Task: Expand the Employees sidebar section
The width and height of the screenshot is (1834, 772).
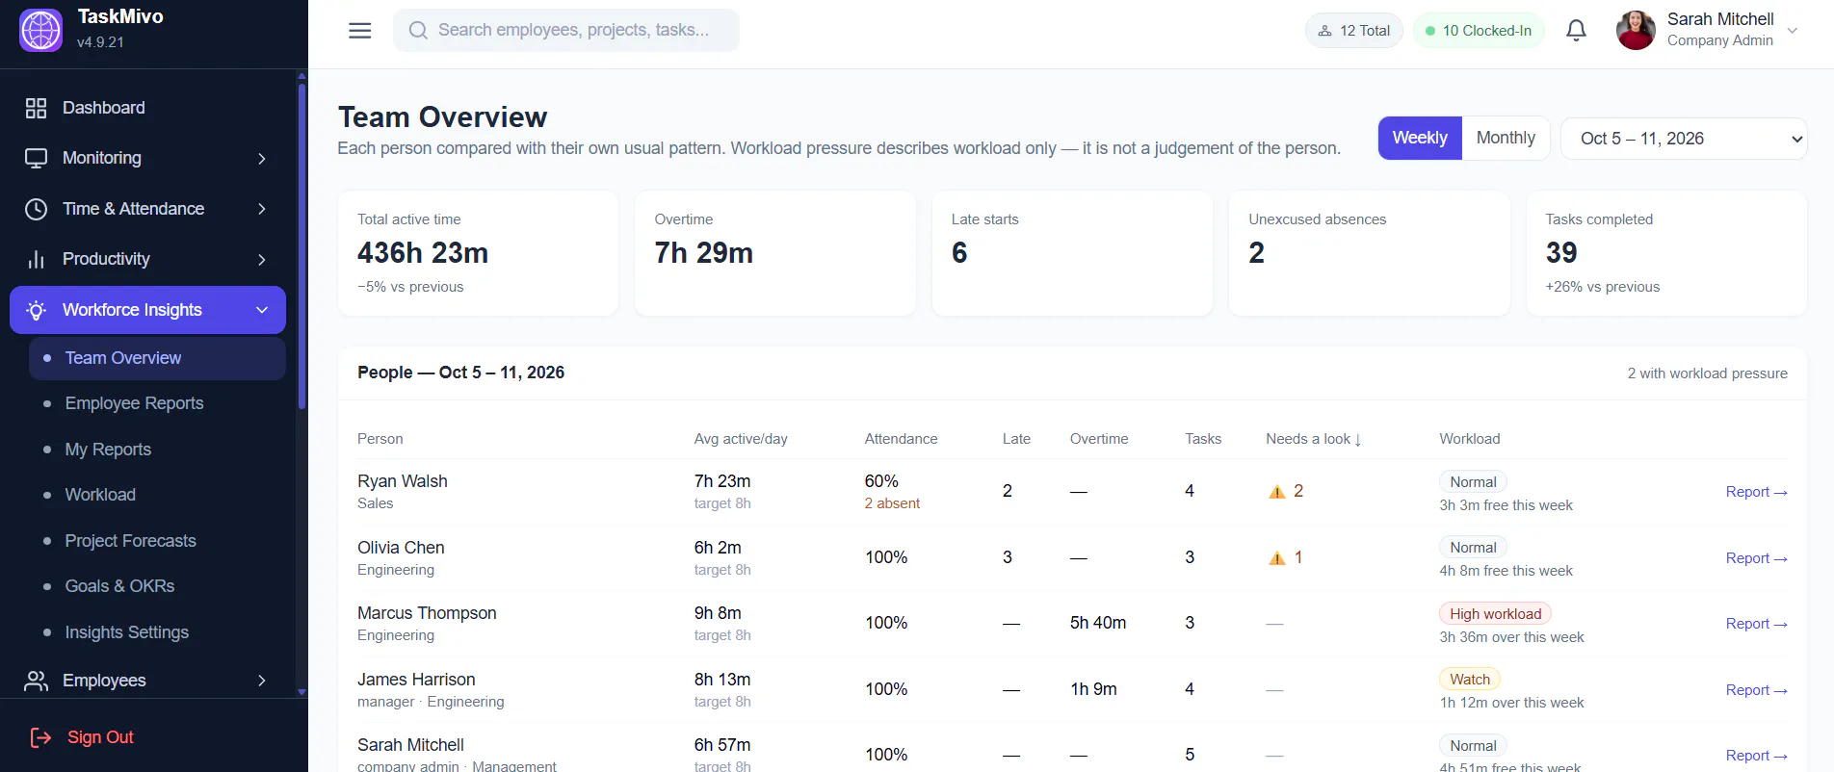Action: coord(146,681)
